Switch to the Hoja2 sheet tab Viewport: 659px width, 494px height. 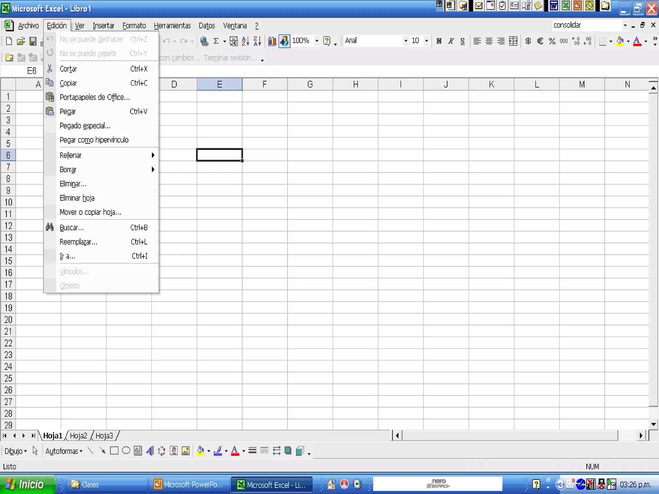tap(79, 436)
